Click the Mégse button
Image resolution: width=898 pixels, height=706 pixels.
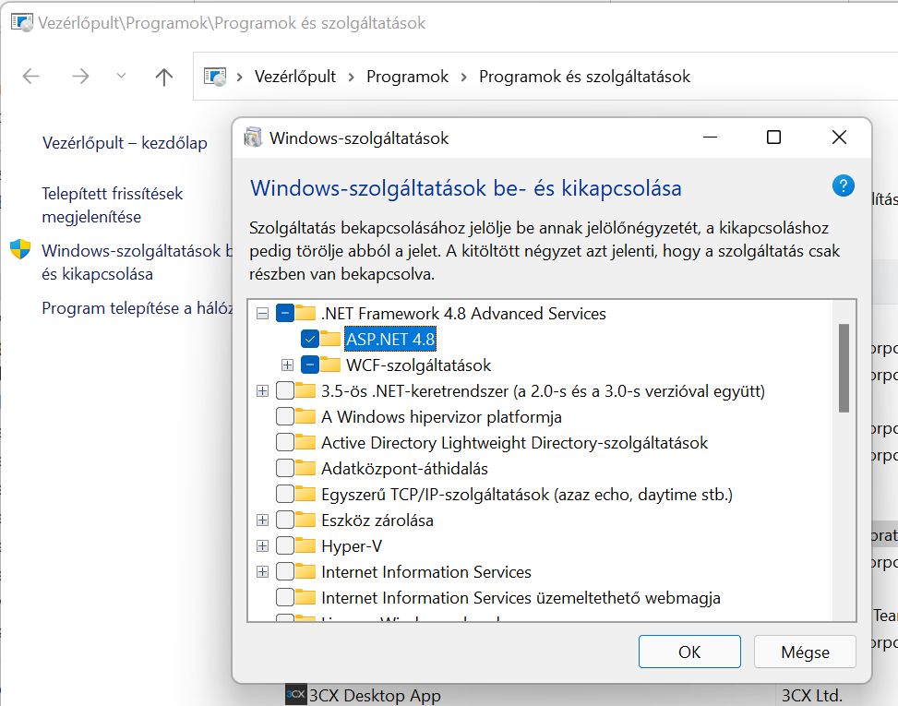coord(805,652)
